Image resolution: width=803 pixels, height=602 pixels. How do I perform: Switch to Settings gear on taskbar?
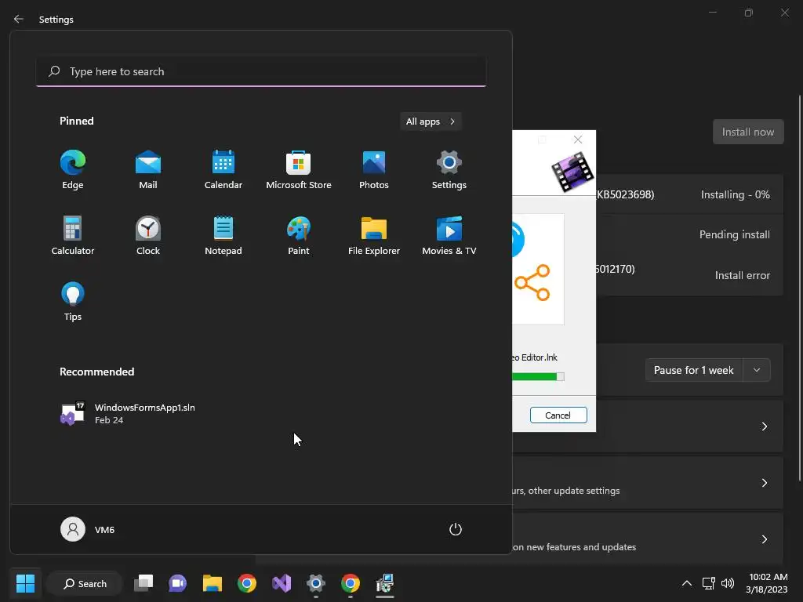point(316,583)
